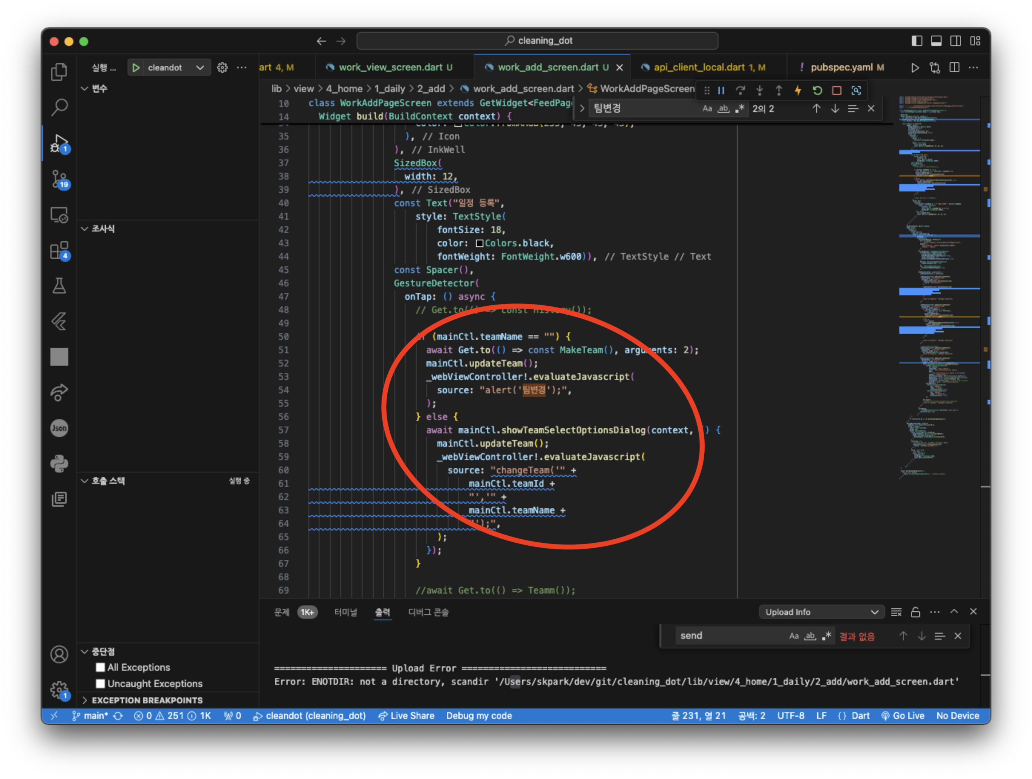Open launch.json gear next to cleandot

[x=222, y=68]
